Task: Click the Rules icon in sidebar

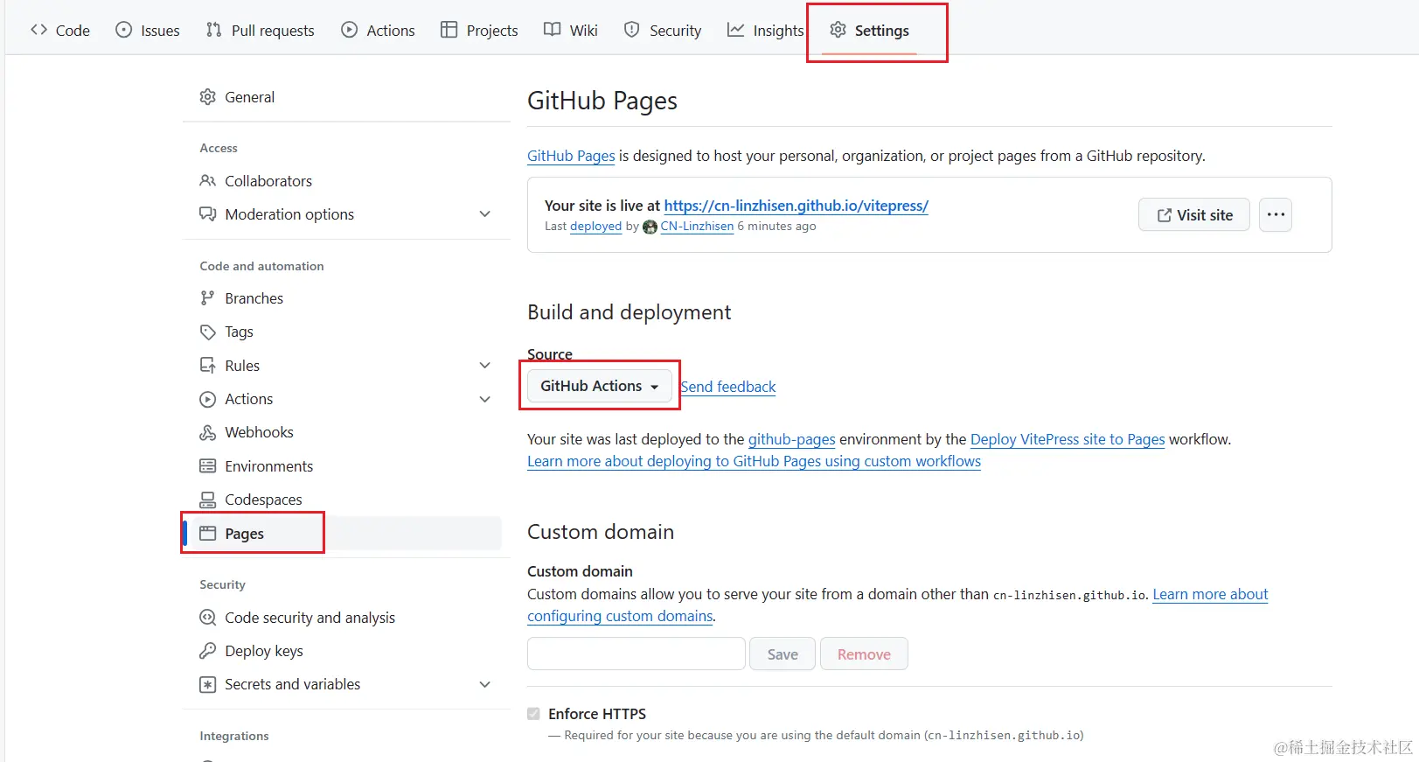Action: click(208, 366)
